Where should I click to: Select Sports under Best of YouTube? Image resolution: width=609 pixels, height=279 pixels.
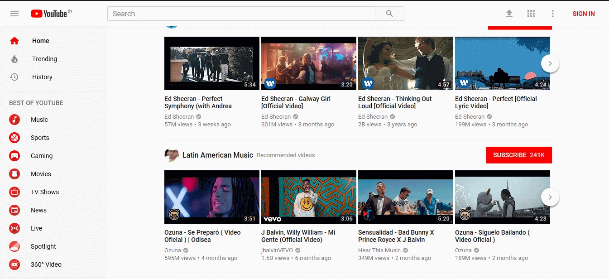[x=53, y=138]
